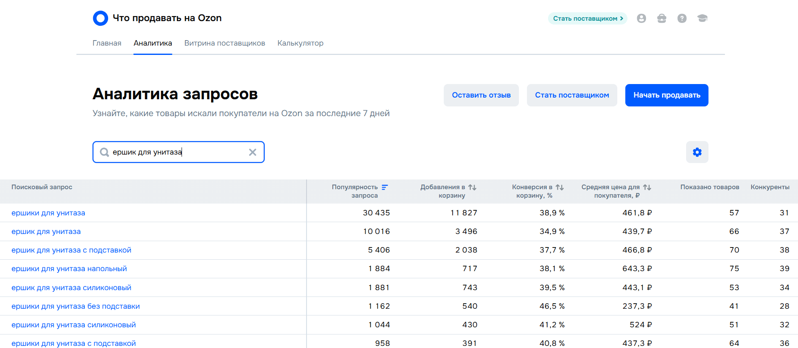
Task: Click the header Стать поставщиком pill link
Action: click(x=588, y=19)
